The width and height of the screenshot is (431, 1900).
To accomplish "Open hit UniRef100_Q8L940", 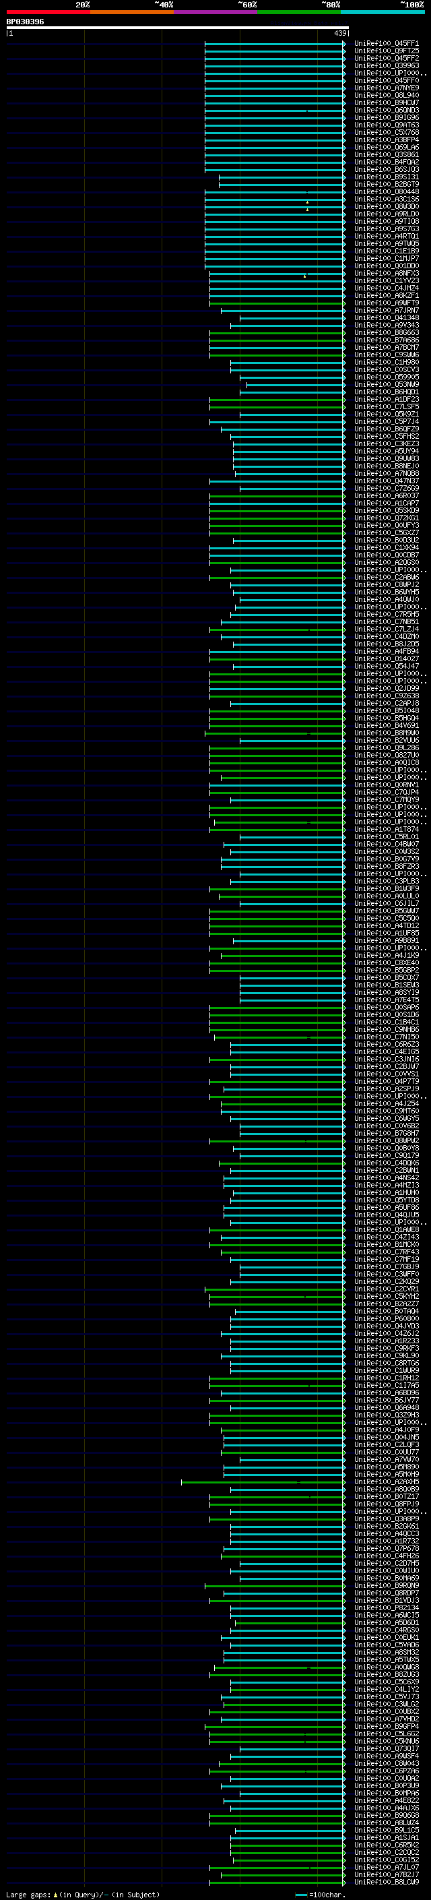I will [x=386, y=95].
